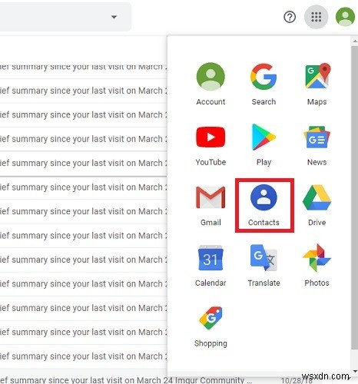Launch Google Drive
This screenshot has height=384, width=358.
click(317, 205)
